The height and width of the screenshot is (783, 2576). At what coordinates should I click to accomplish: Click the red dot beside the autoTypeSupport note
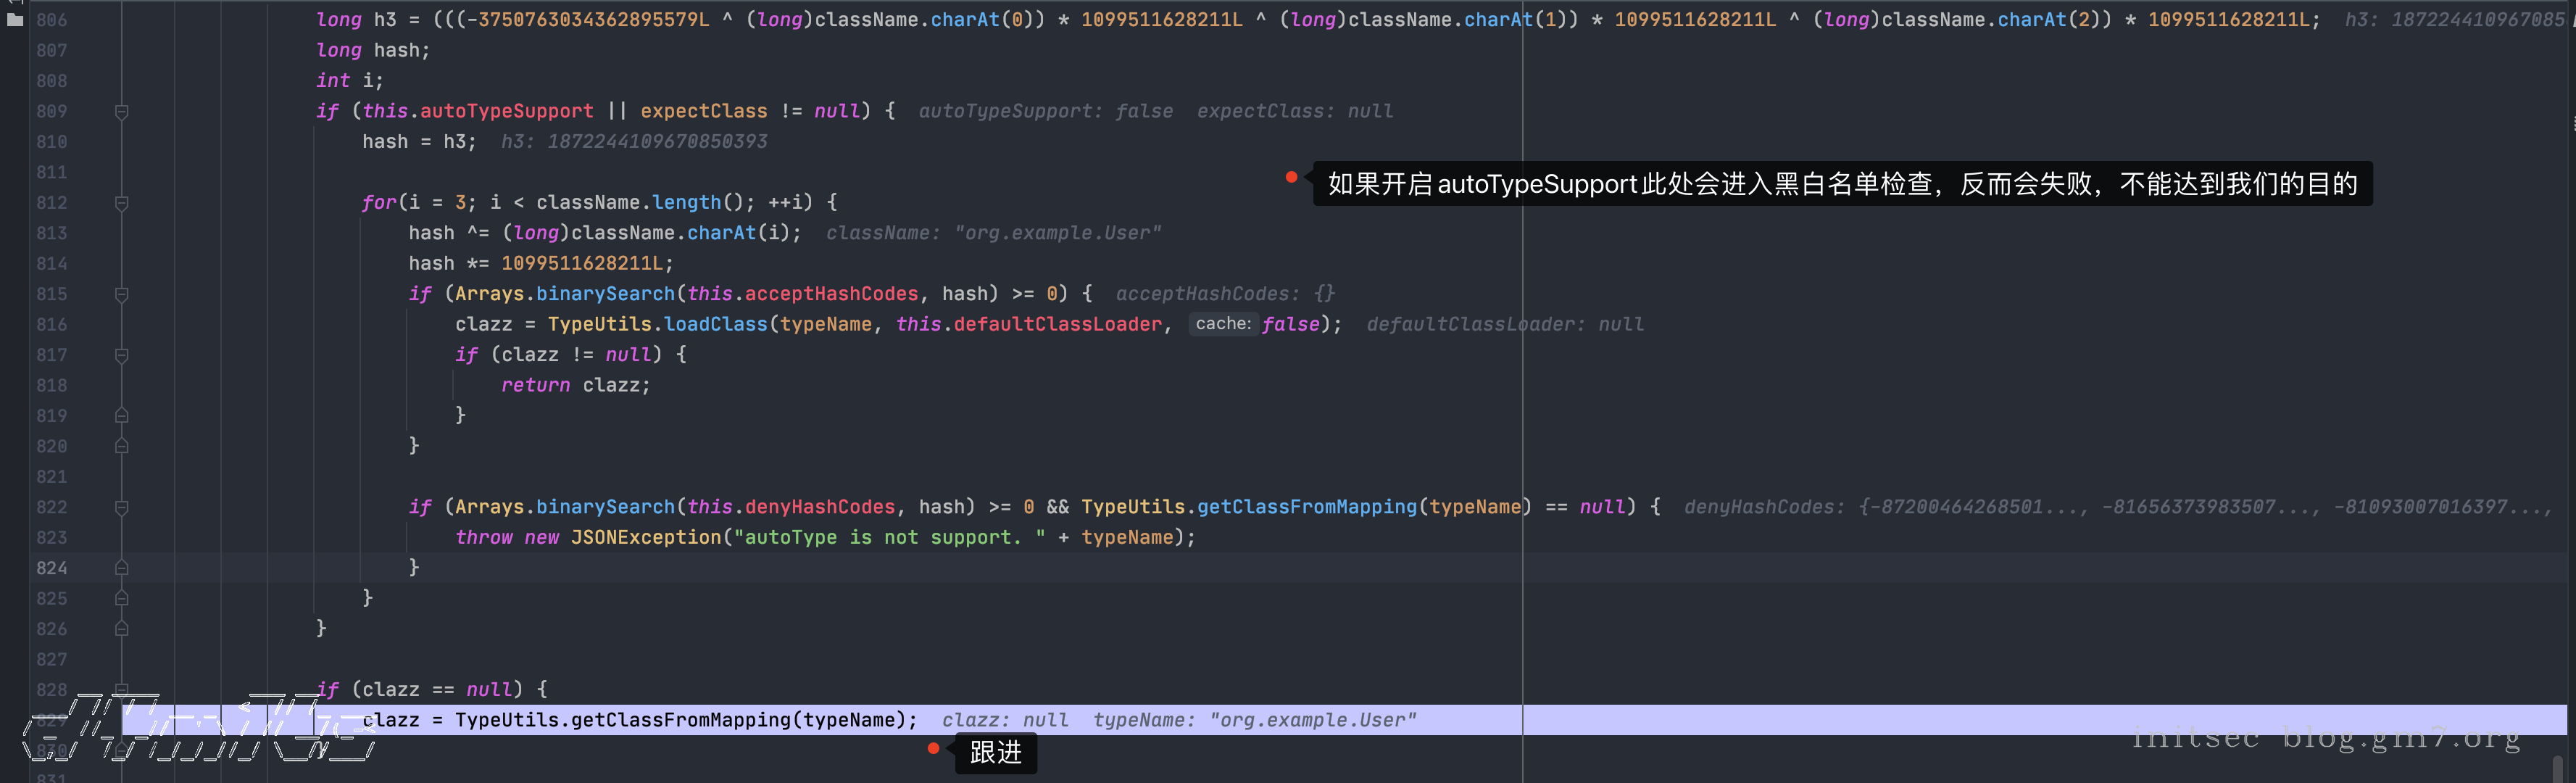click(x=1291, y=177)
